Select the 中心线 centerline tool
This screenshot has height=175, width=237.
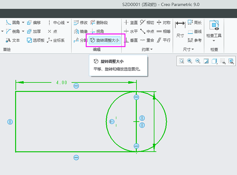tap(57, 23)
